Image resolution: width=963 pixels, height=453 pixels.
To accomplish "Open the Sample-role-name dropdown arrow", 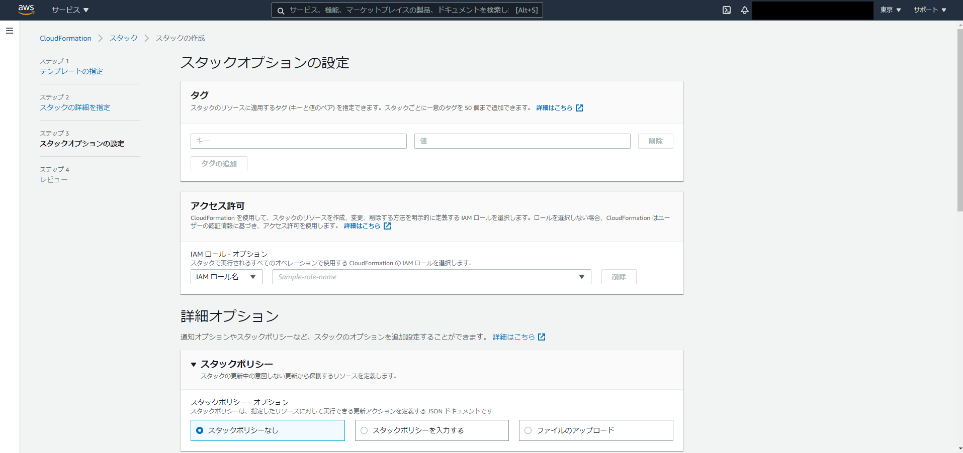I will tap(581, 277).
